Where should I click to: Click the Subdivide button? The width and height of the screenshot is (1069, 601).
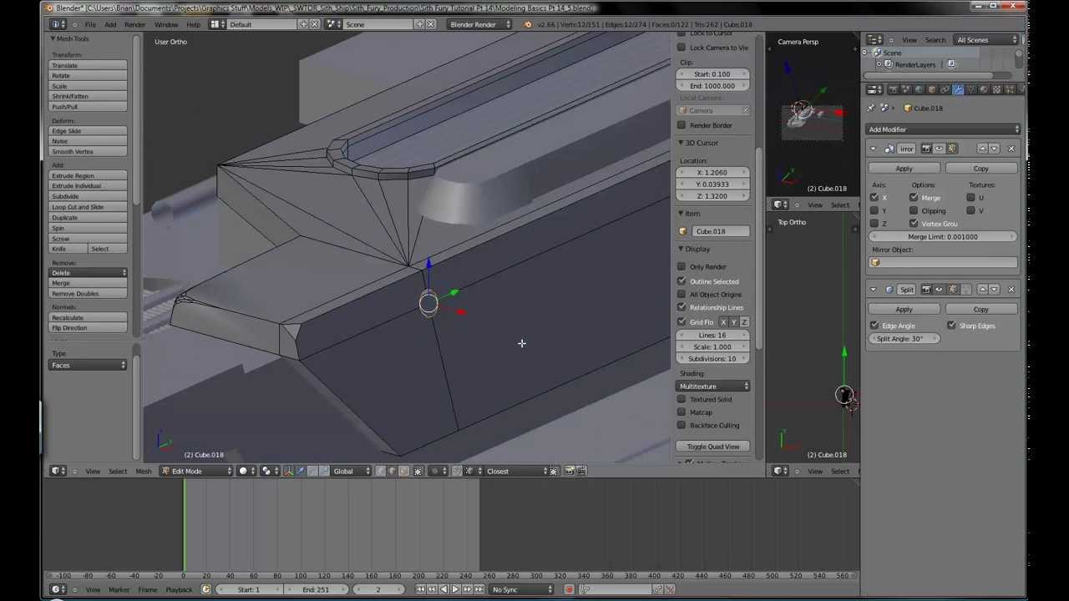coord(89,197)
